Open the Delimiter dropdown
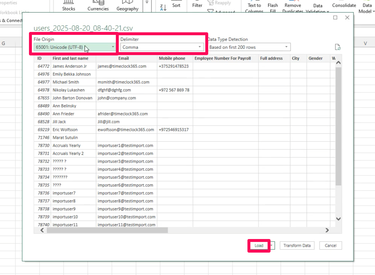This screenshot has width=375, height=275. click(162, 47)
